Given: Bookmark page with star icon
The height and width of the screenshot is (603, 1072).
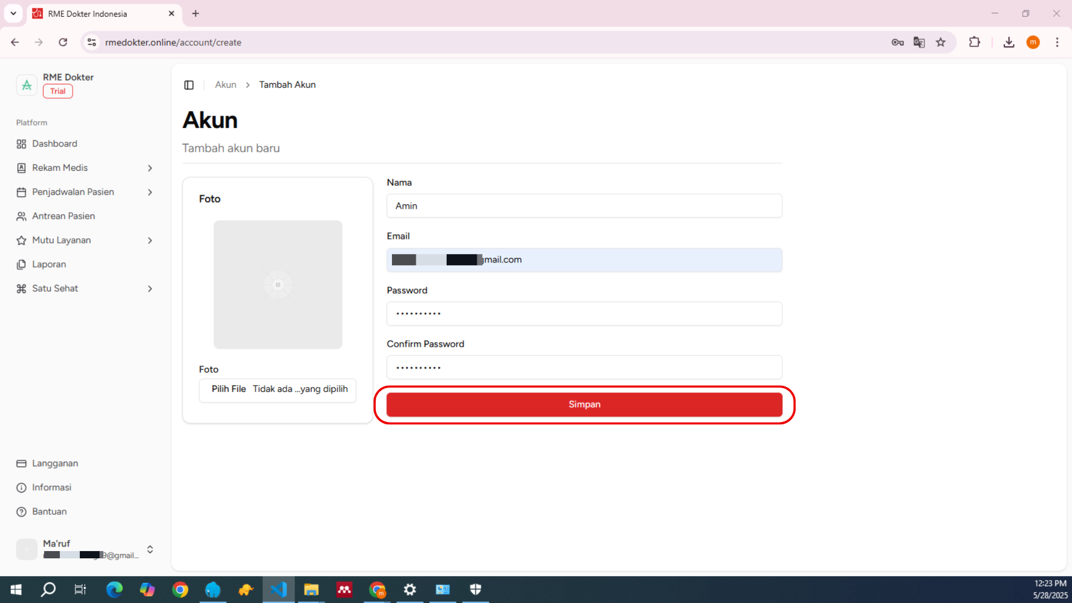Looking at the screenshot, I should coord(941,42).
